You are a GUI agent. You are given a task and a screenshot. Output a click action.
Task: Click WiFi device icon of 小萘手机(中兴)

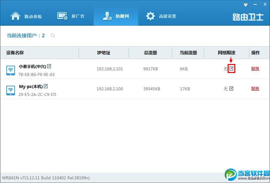pos(11,70)
